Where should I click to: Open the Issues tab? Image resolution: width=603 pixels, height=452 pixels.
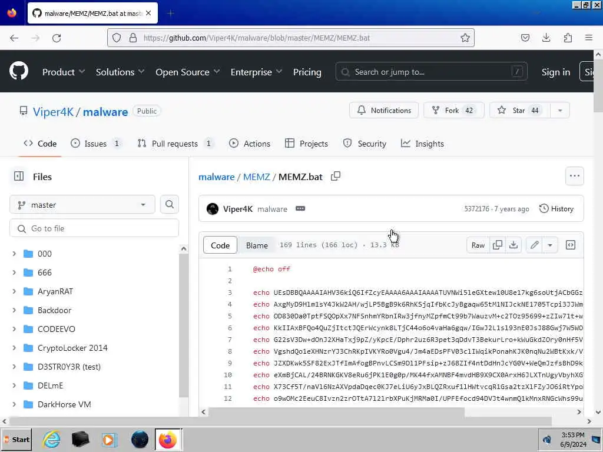click(96, 144)
